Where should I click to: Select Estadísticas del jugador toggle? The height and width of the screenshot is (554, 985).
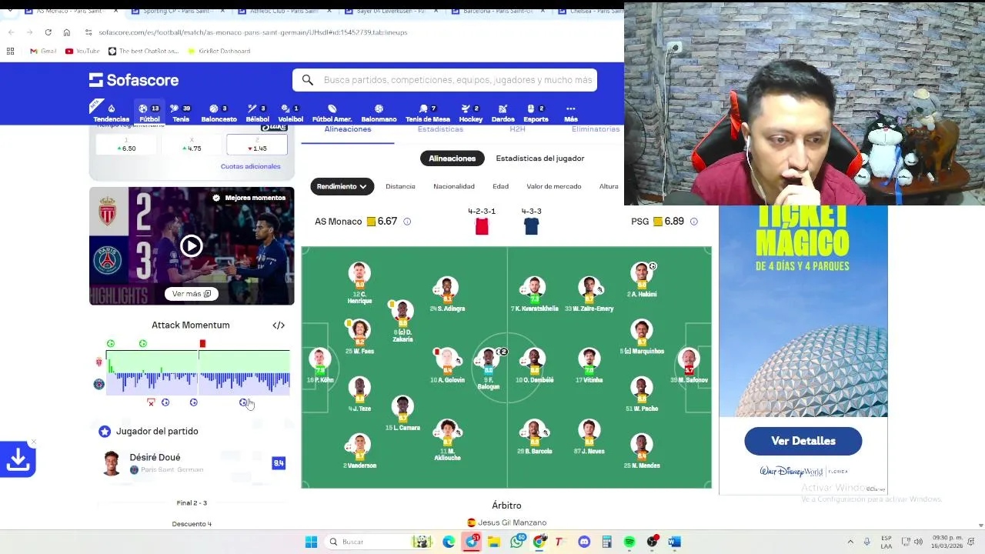pos(540,159)
